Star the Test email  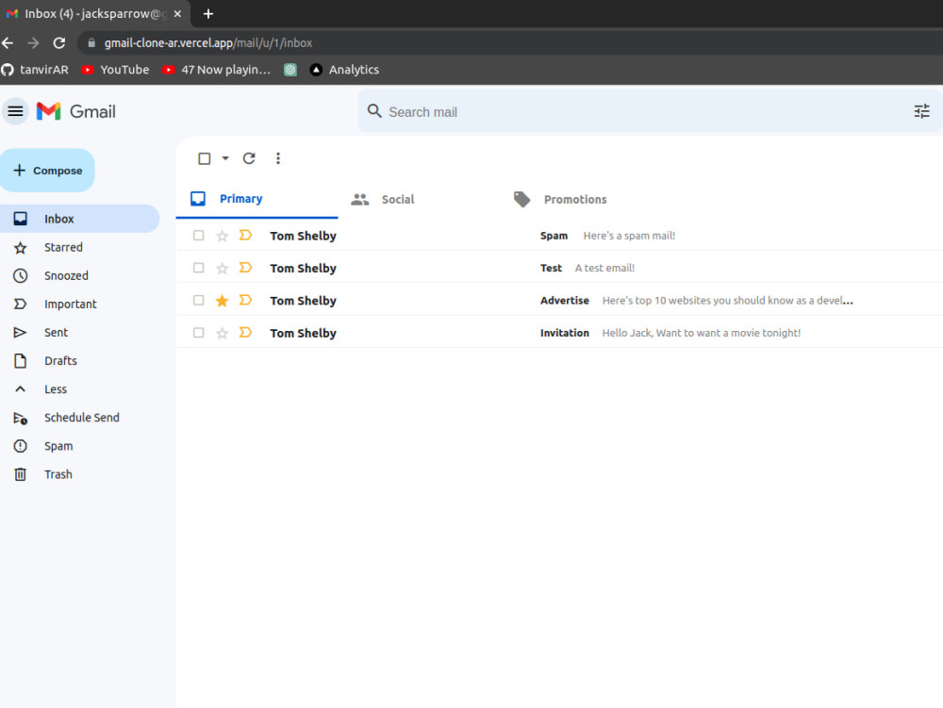222,268
